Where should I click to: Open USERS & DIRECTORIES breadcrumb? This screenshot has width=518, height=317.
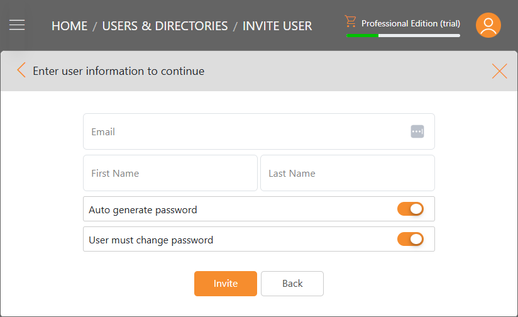coord(165,26)
